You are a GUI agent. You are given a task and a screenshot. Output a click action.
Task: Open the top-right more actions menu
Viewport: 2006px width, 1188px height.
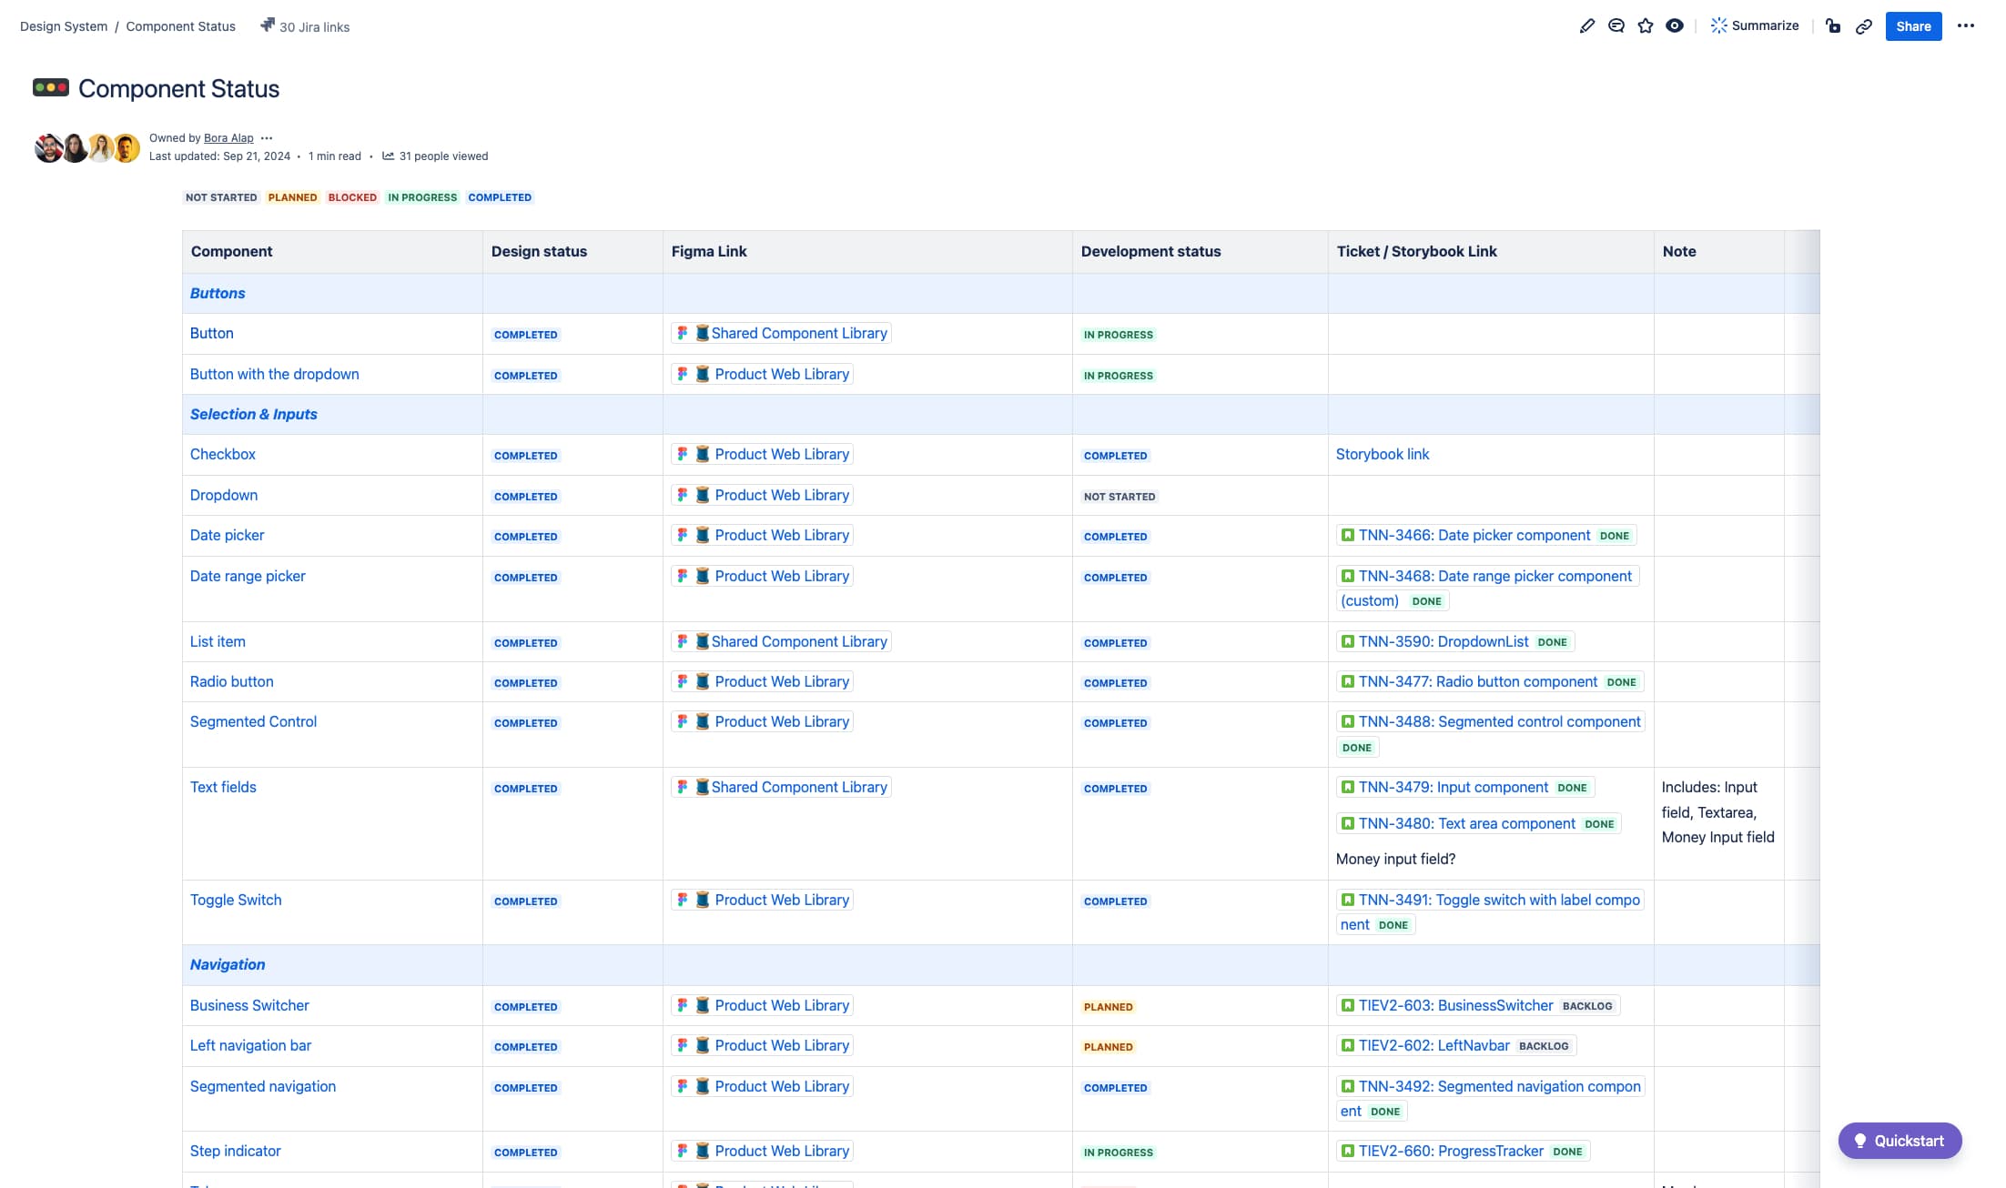click(x=1965, y=26)
